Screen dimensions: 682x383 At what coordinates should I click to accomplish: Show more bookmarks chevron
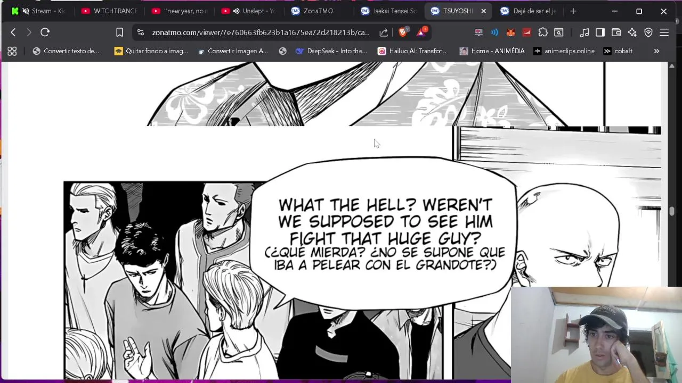pos(656,51)
